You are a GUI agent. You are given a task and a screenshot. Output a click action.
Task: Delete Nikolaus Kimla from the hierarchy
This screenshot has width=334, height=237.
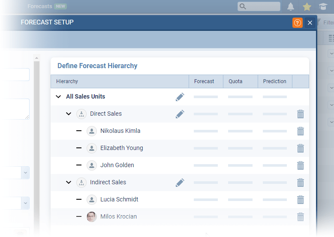click(x=301, y=131)
